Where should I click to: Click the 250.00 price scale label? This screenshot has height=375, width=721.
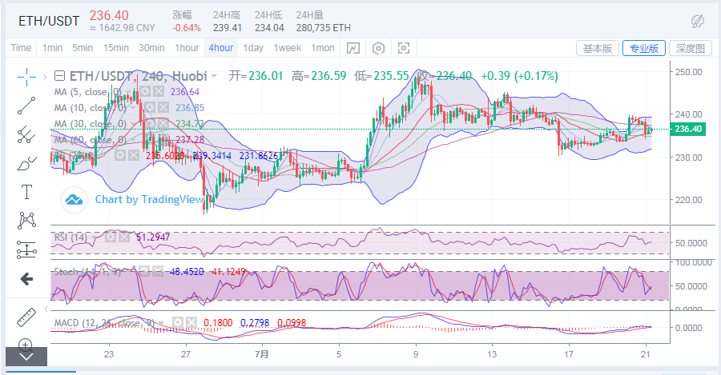[x=688, y=72]
